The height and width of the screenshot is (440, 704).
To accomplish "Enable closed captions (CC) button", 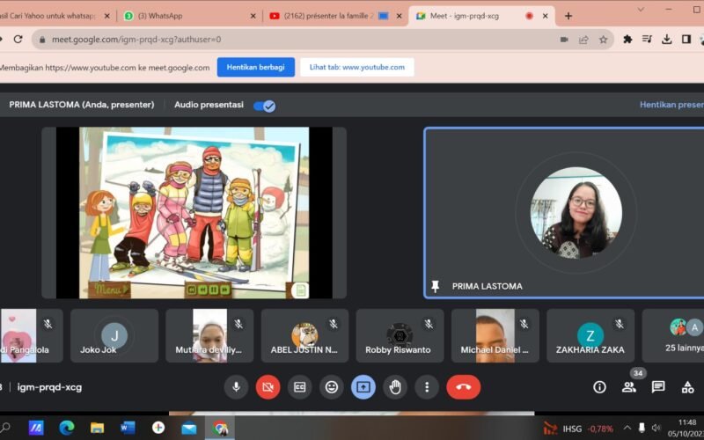I will coord(299,386).
